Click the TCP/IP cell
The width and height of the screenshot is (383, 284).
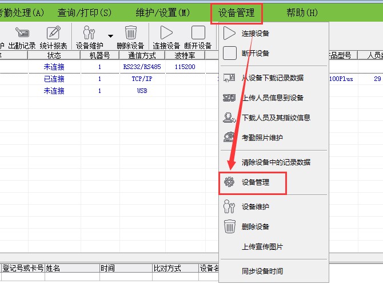tap(142, 79)
